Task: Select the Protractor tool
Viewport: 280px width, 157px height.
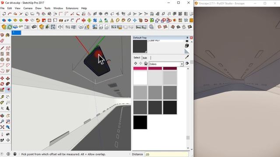Action: [2, 103]
